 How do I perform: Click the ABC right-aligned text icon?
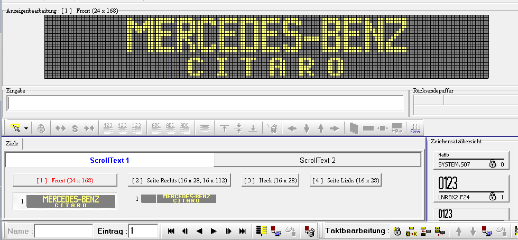coord(184,128)
